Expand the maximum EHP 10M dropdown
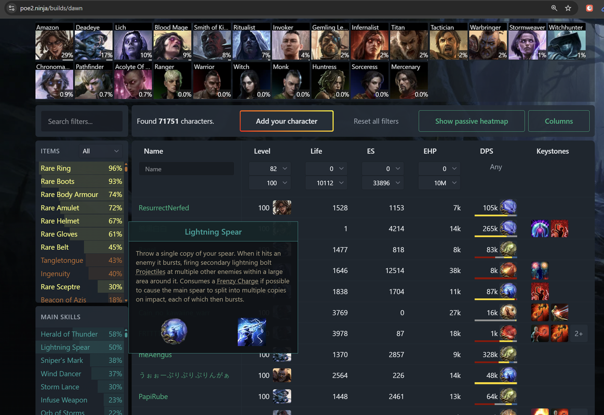The image size is (604, 415). 439,183
